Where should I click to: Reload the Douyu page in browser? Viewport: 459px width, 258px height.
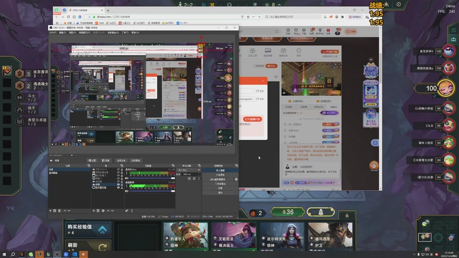point(68,17)
